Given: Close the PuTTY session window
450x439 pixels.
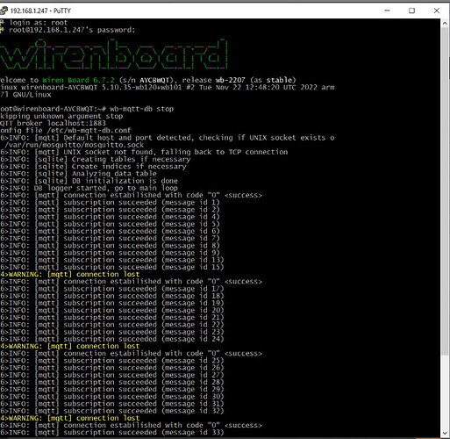Looking at the screenshot, I should coord(437,11).
